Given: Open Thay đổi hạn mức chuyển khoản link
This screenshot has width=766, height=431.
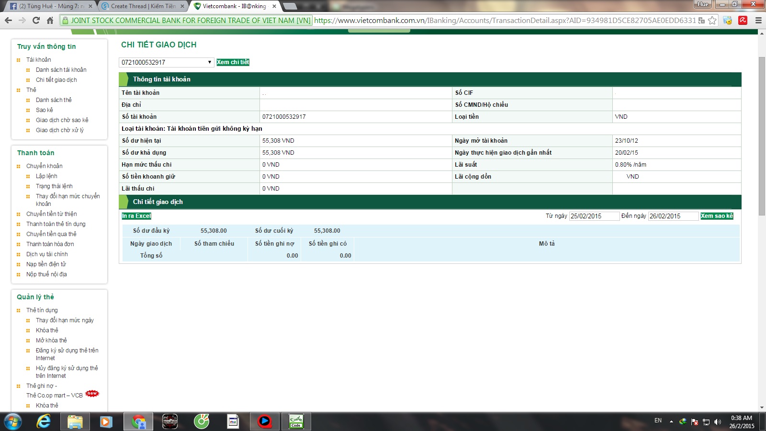Looking at the screenshot, I should [68, 200].
